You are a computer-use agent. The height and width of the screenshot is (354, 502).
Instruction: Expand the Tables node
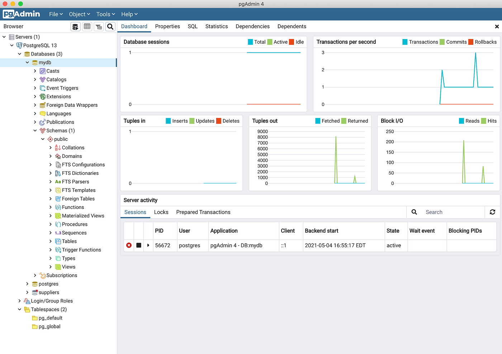[x=51, y=241]
